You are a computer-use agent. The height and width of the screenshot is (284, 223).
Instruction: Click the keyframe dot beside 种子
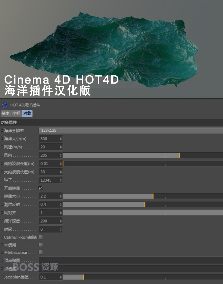[x=2, y=180]
